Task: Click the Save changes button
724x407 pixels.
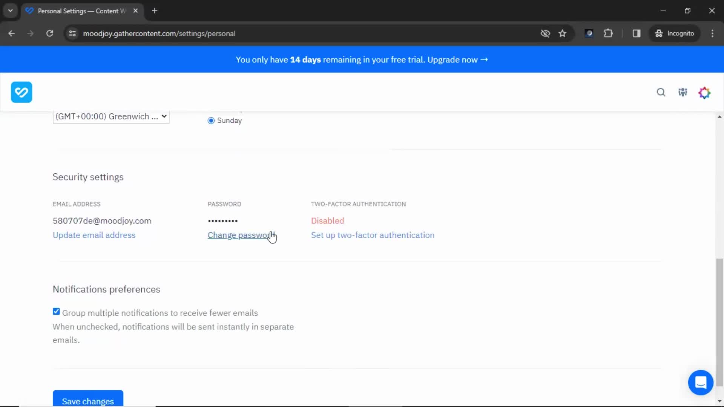Action: (x=88, y=399)
